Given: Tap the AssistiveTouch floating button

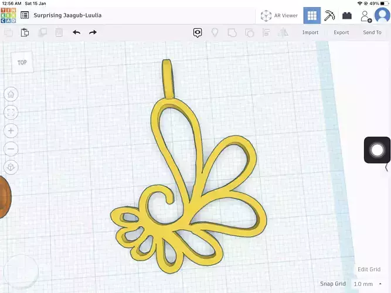Looking at the screenshot, I should [377, 150].
